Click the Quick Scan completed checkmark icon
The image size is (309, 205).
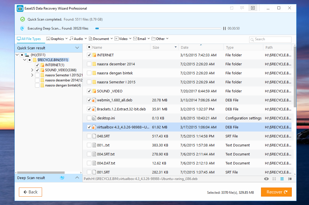pos(23,19)
